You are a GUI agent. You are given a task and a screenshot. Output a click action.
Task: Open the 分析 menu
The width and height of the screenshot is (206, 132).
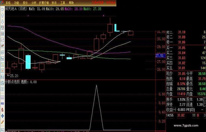pyautogui.click(x=34, y=3)
